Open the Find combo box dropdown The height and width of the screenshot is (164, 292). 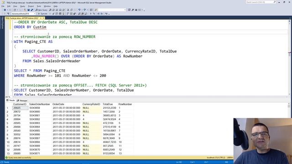pyautogui.click(x=125, y=10)
